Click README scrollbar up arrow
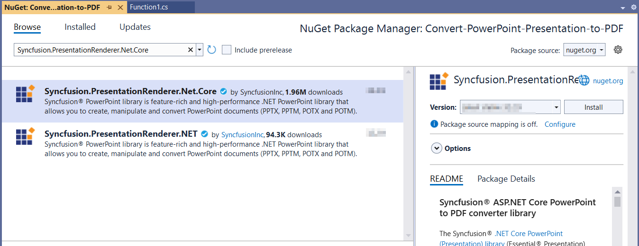The width and height of the screenshot is (639, 246). (x=617, y=192)
